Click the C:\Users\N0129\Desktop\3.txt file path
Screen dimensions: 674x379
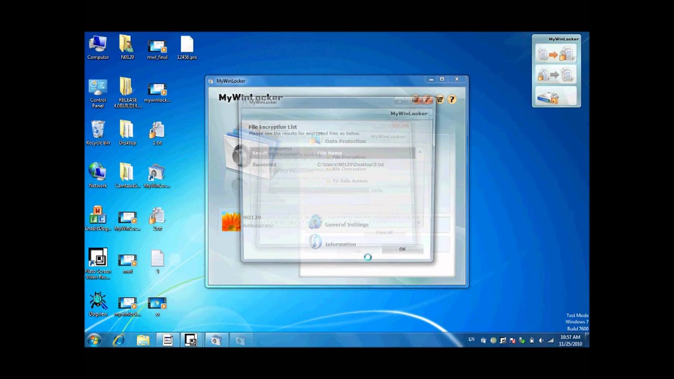pos(350,164)
